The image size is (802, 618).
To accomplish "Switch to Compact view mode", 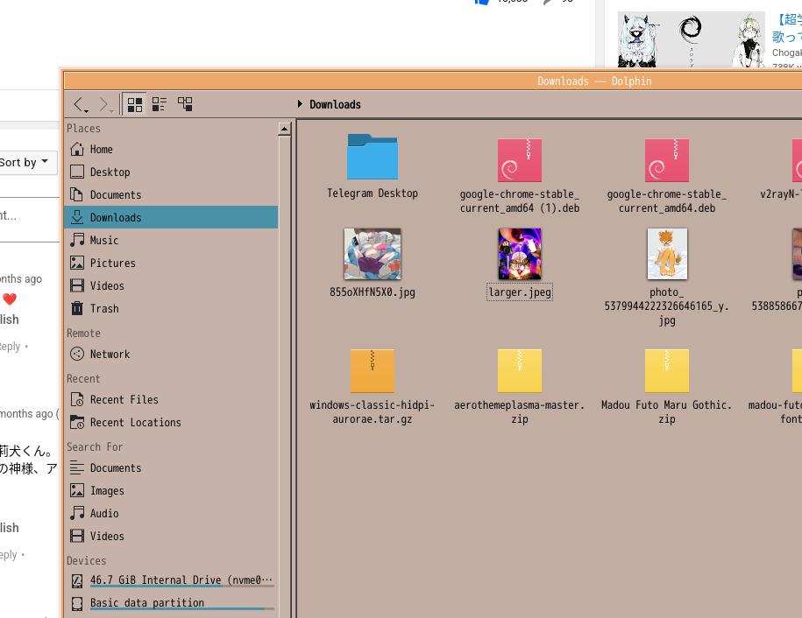I will (x=160, y=105).
